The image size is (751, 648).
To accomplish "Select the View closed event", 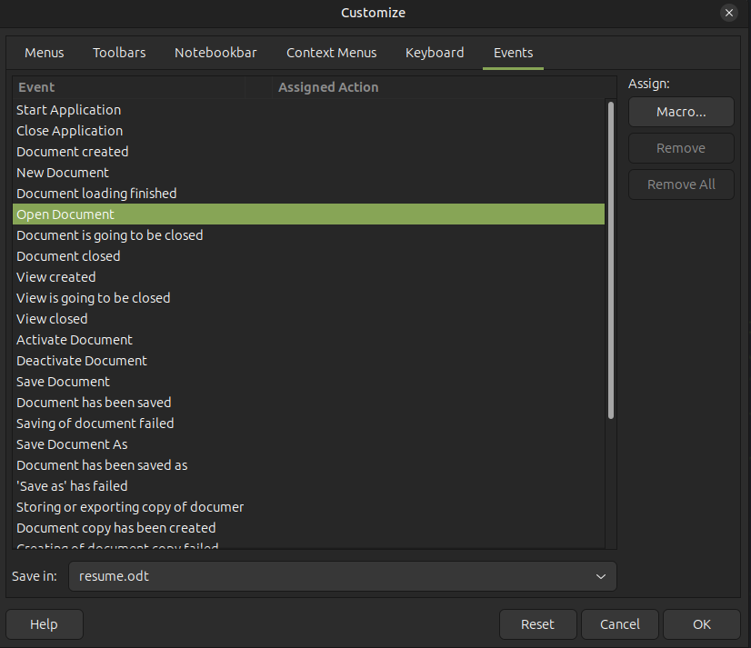I will [53, 319].
